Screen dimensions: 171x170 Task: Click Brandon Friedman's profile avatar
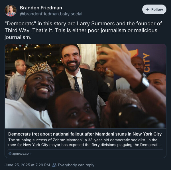coord(11,11)
